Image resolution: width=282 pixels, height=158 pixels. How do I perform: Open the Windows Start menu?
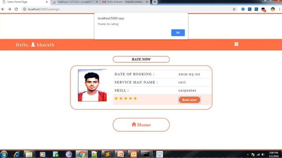4,154
